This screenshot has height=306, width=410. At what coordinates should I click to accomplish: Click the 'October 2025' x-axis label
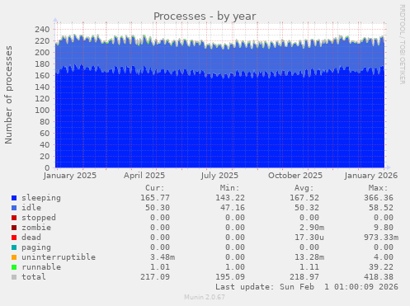295,176
